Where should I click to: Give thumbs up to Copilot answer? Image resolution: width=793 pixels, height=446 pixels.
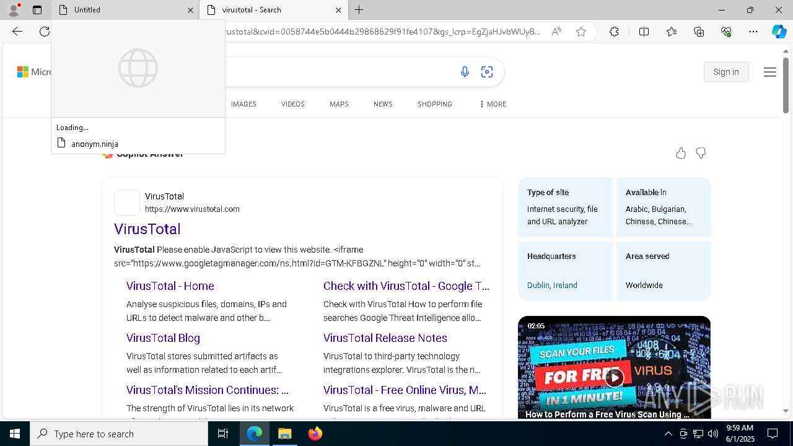coord(681,153)
